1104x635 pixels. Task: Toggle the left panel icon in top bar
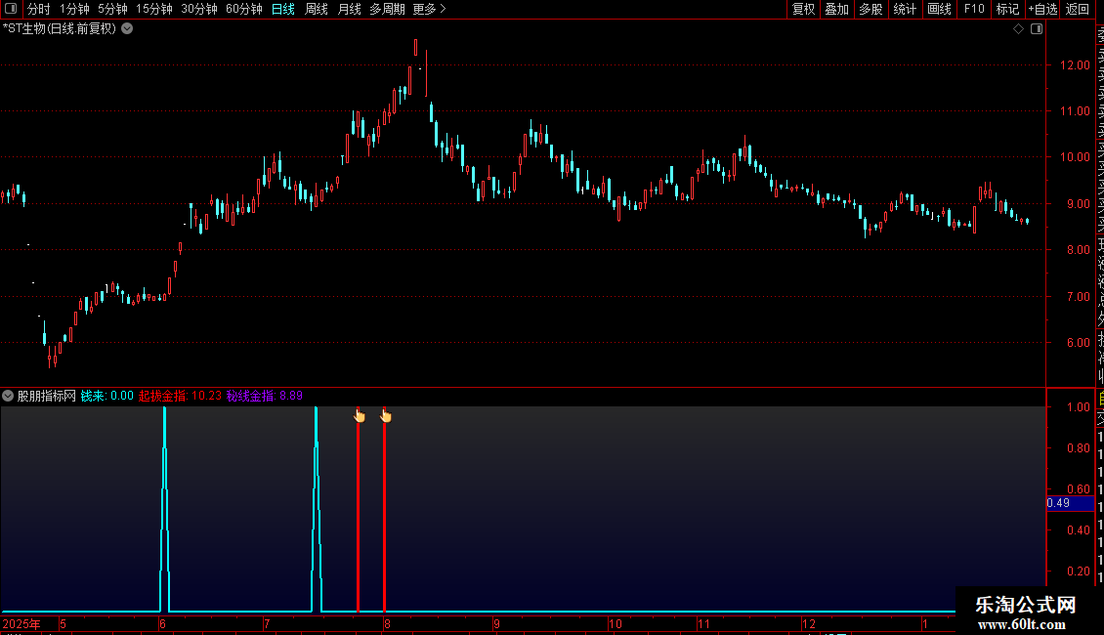click(x=11, y=9)
